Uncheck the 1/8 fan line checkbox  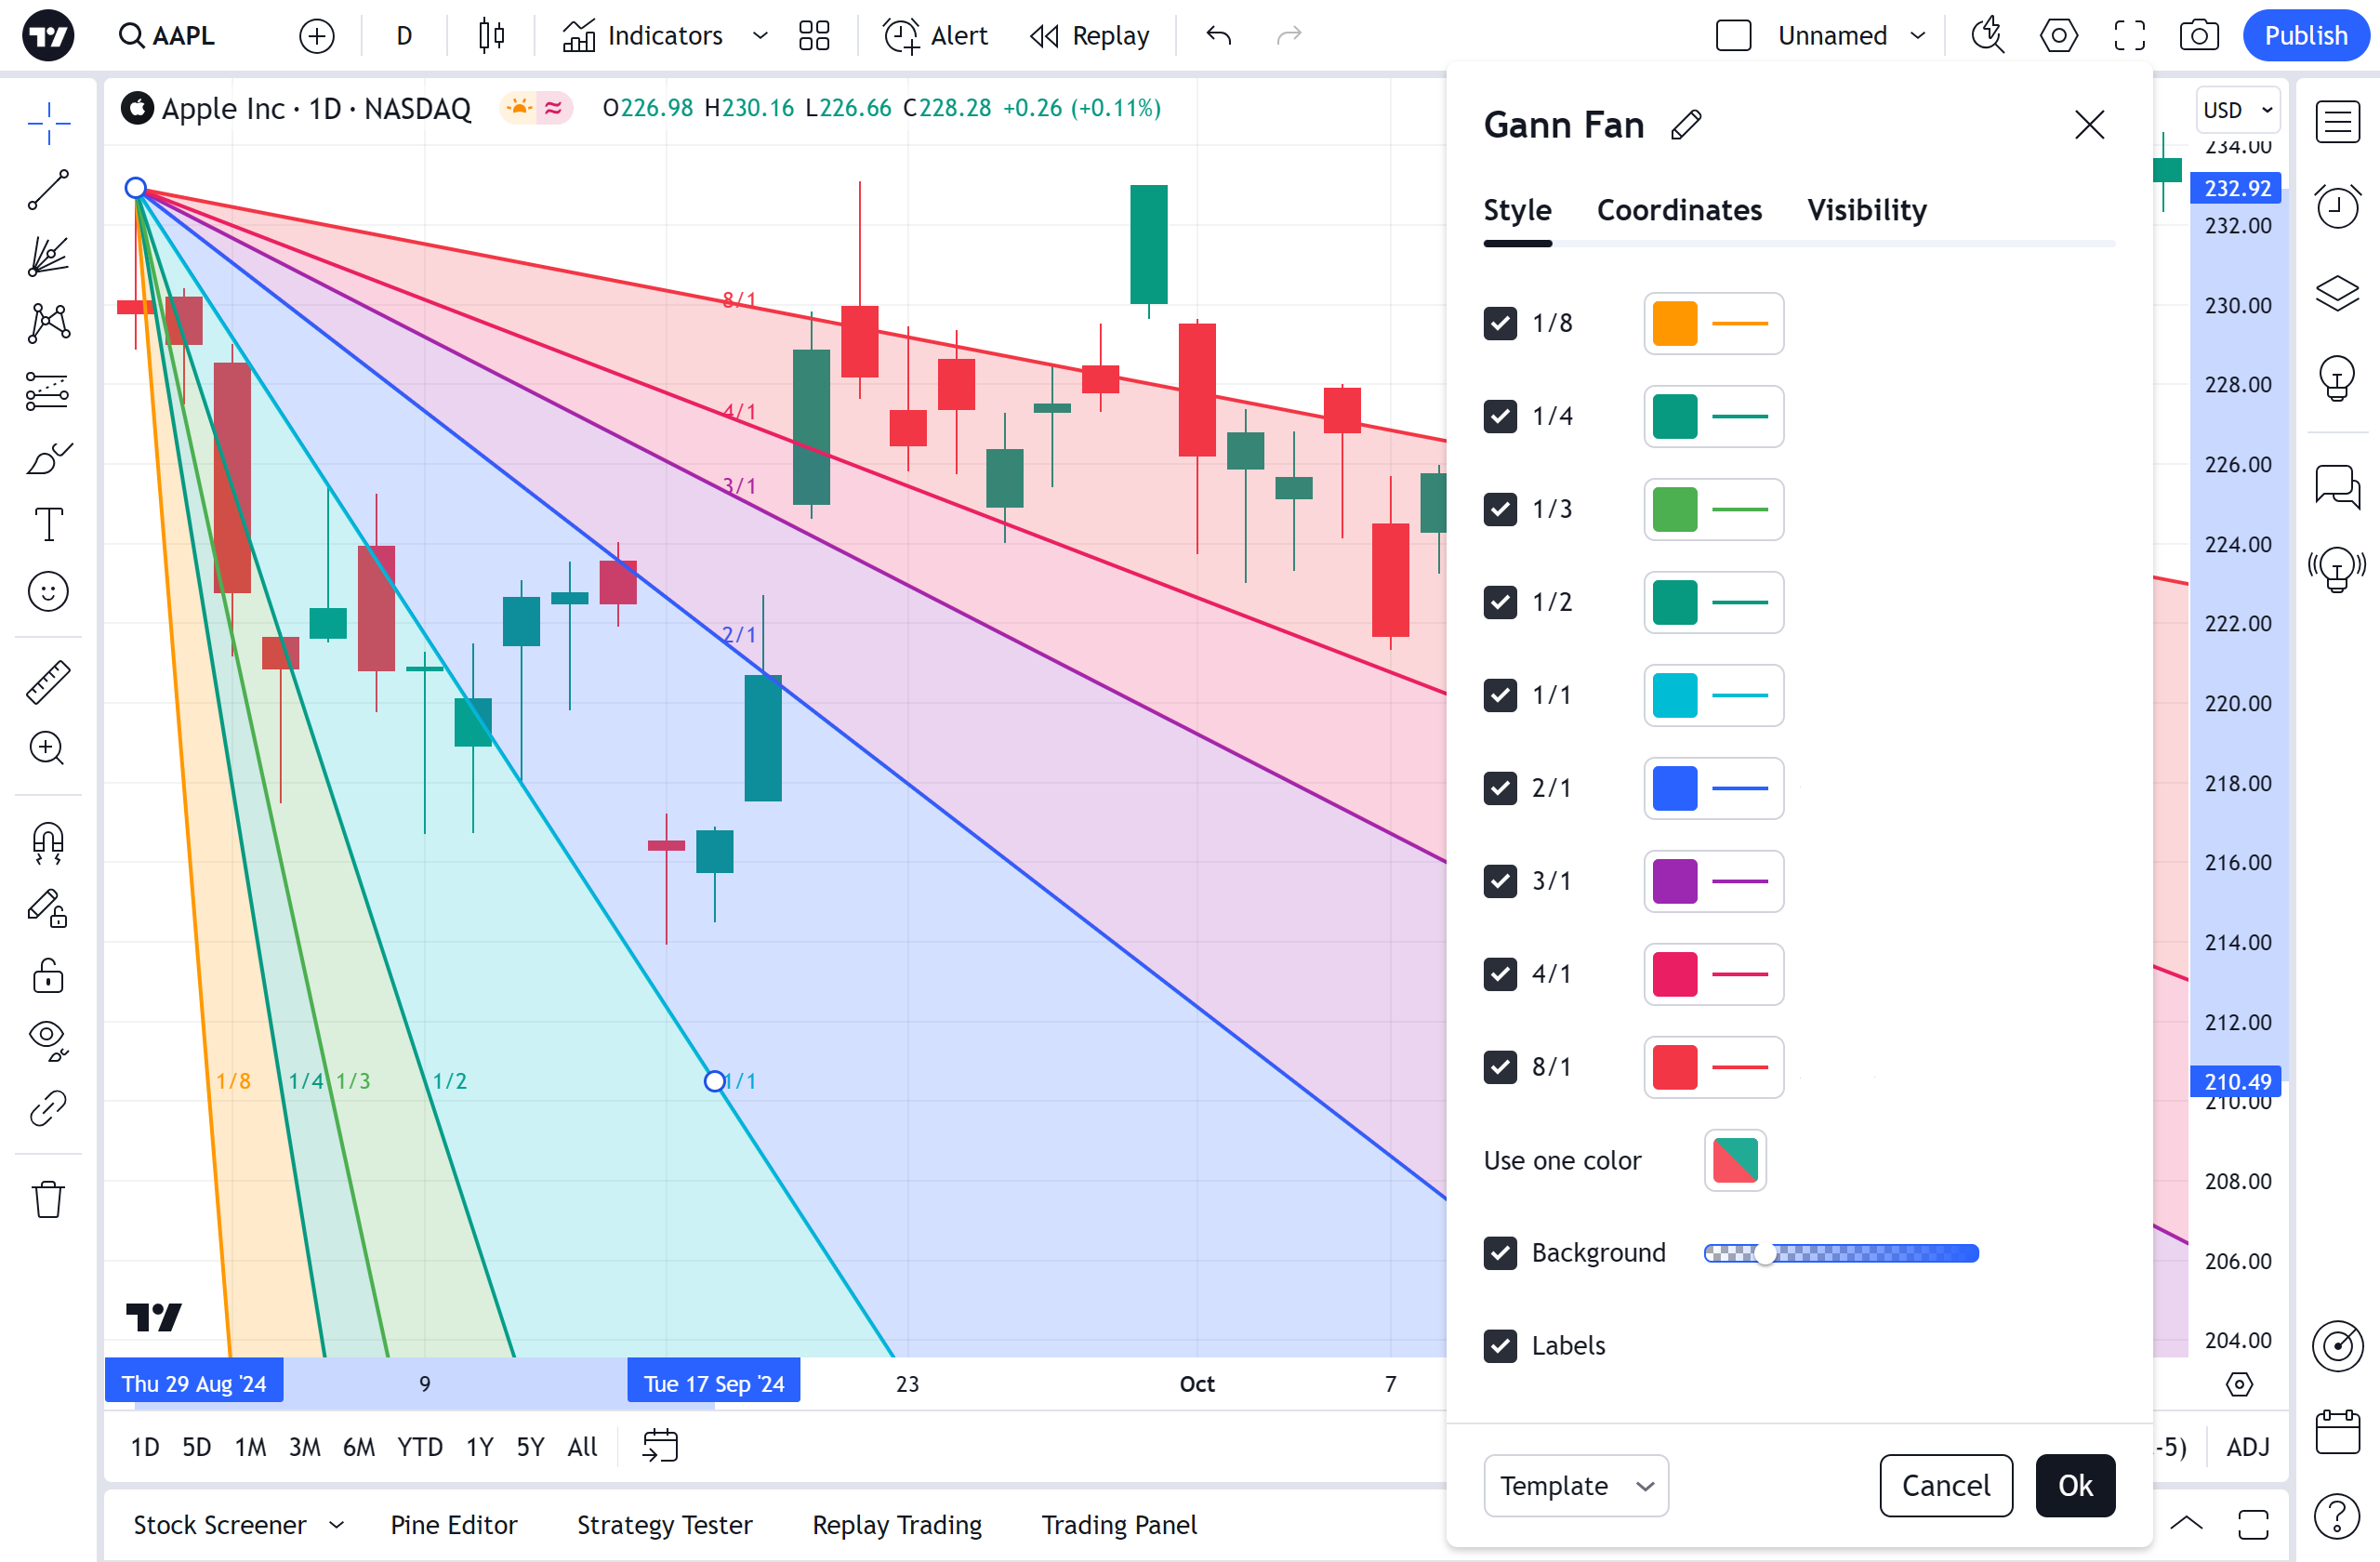tap(1500, 323)
